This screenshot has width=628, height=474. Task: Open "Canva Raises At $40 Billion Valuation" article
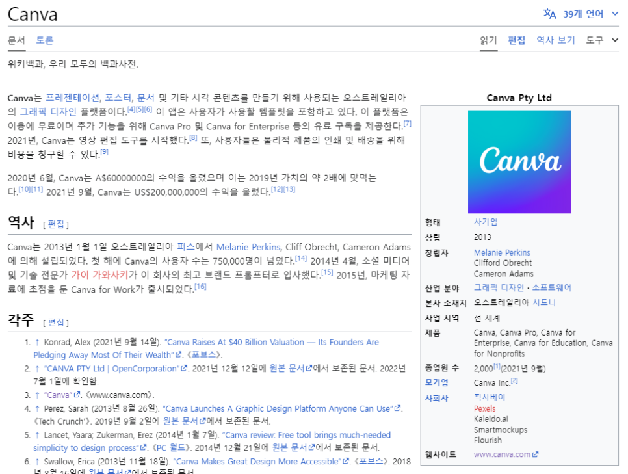[206, 349]
